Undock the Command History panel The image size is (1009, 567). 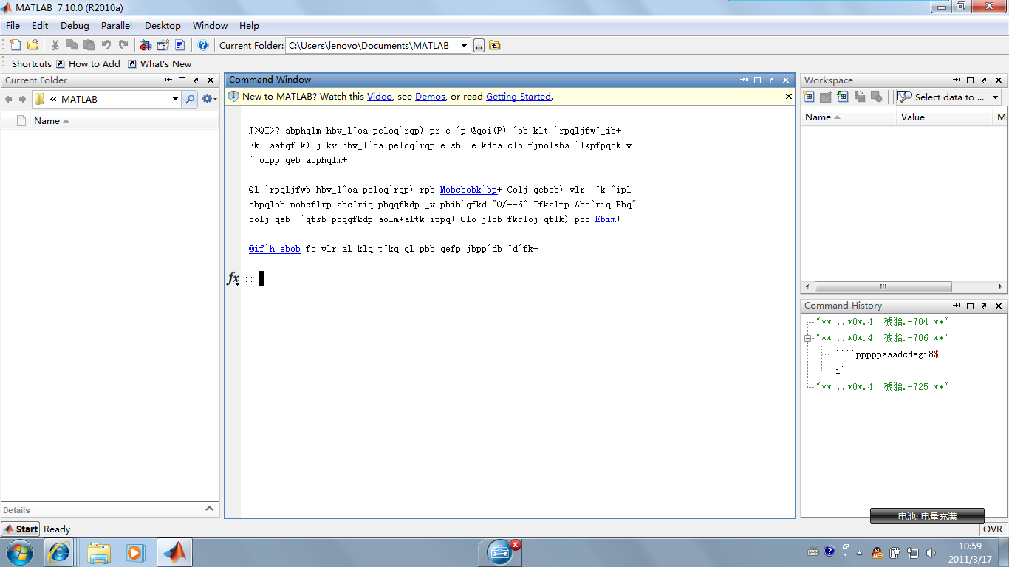(x=985, y=306)
